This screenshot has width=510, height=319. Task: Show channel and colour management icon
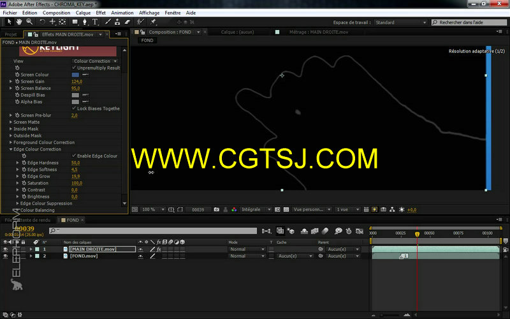coord(234,210)
